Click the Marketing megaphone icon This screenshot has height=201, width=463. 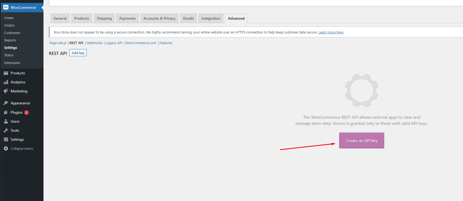[6, 91]
